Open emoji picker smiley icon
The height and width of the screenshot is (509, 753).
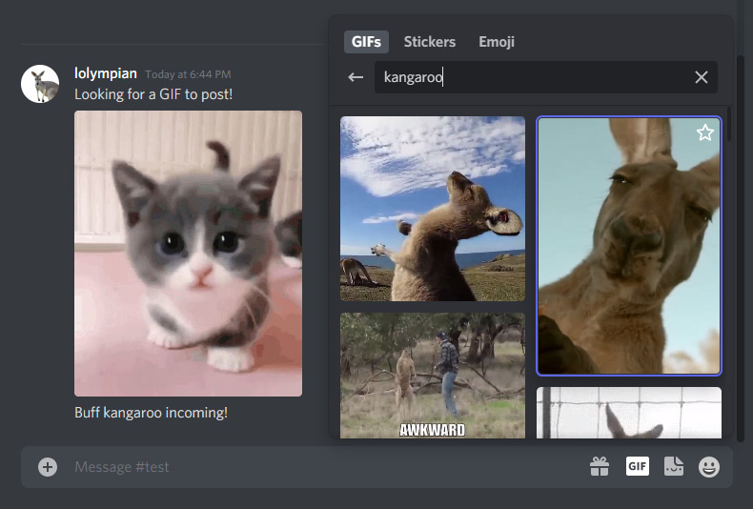(709, 466)
